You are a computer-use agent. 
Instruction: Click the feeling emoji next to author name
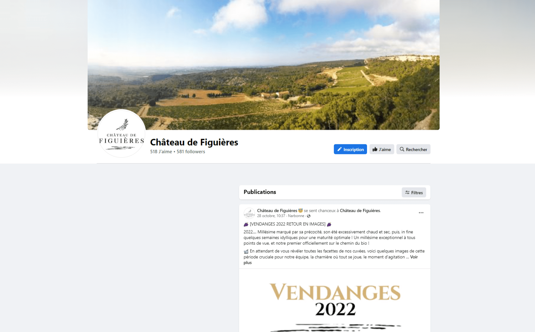click(300, 211)
